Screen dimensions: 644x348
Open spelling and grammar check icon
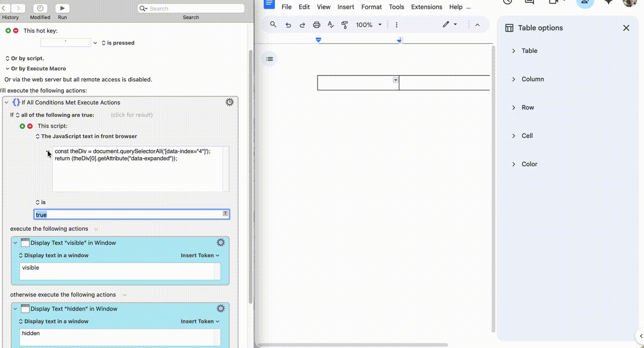331,25
